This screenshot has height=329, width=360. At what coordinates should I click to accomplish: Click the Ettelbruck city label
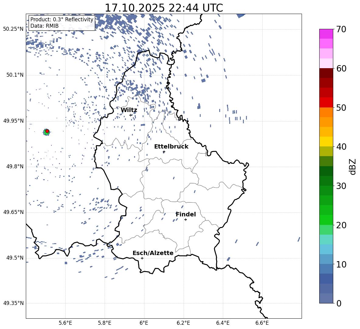tap(171, 147)
